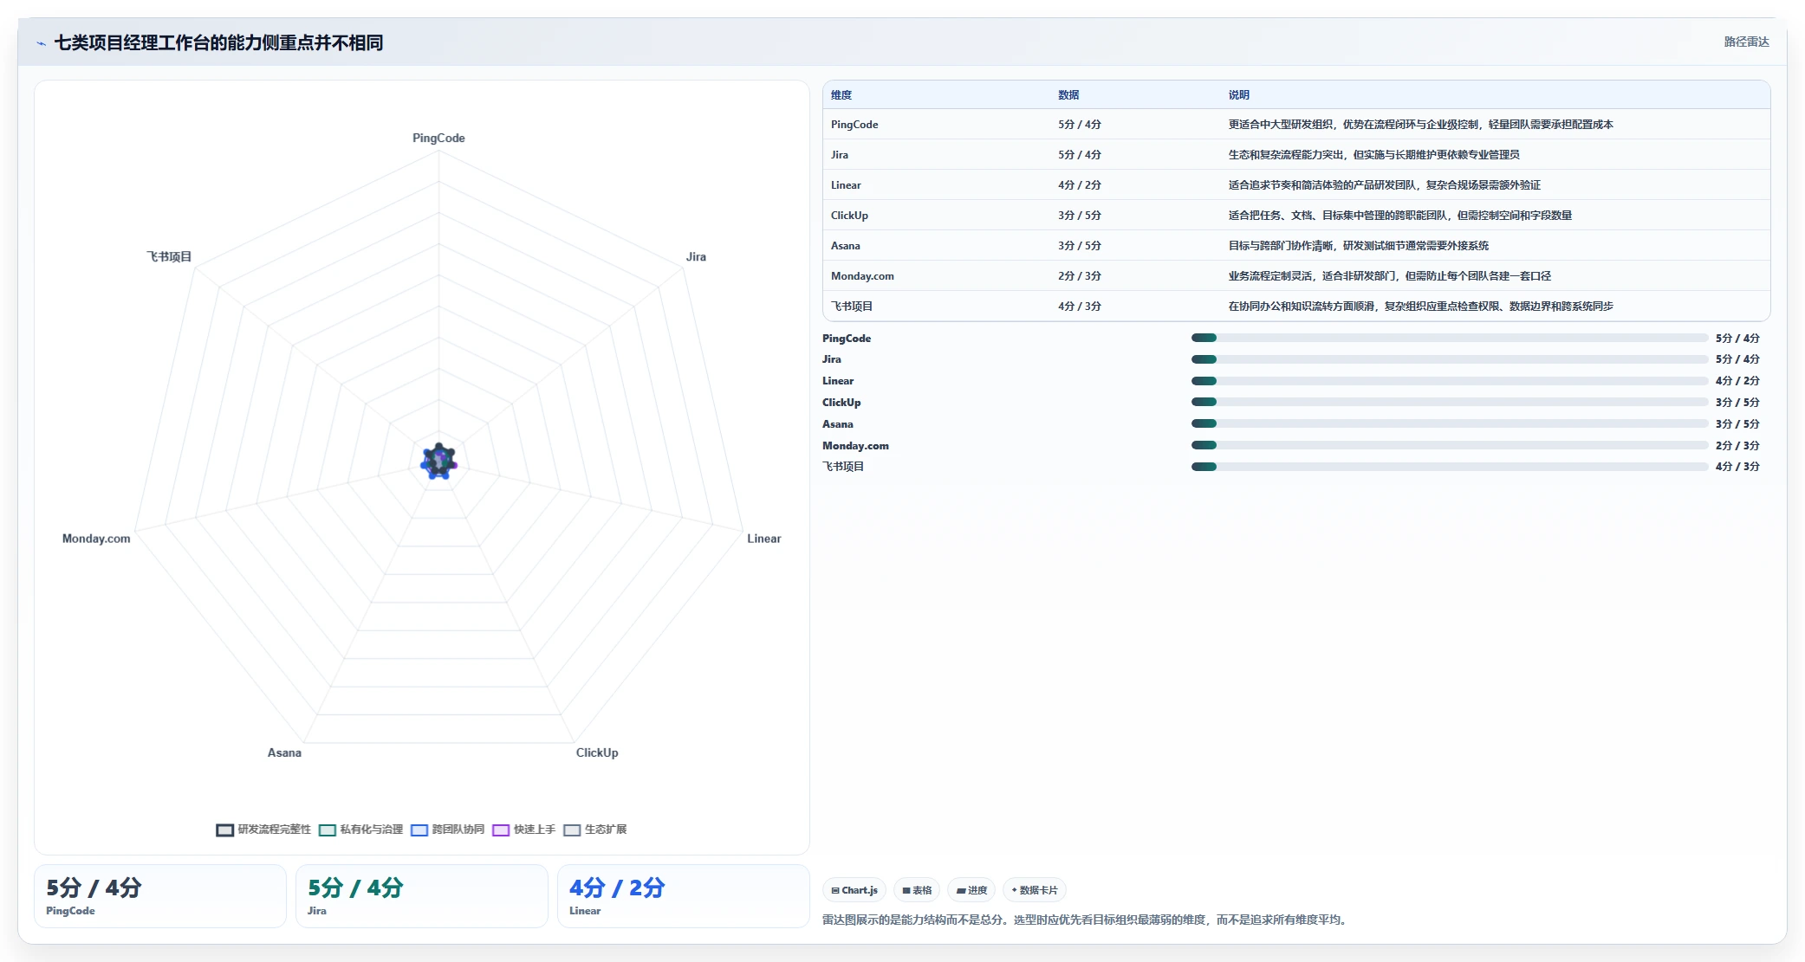
Task: Select the 飞书项目 row name in the table
Action: [x=852, y=307]
